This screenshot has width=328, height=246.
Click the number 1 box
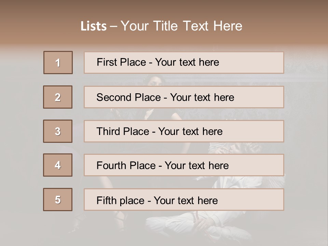(x=58, y=63)
